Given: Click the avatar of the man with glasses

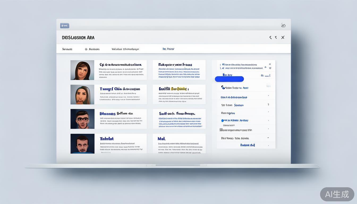Looking at the screenshot, I should click(x=82, y=119).
